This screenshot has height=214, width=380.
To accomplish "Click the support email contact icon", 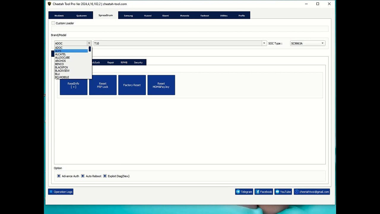I will [x=297, y=192].
